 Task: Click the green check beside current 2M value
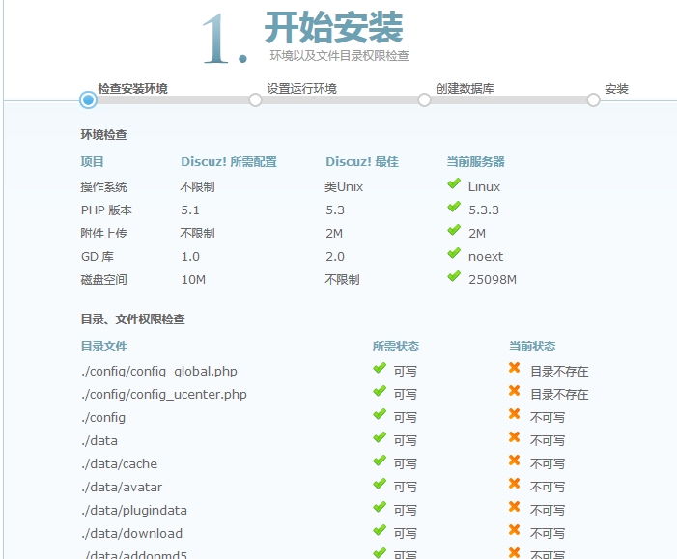(x=454, y=230)
